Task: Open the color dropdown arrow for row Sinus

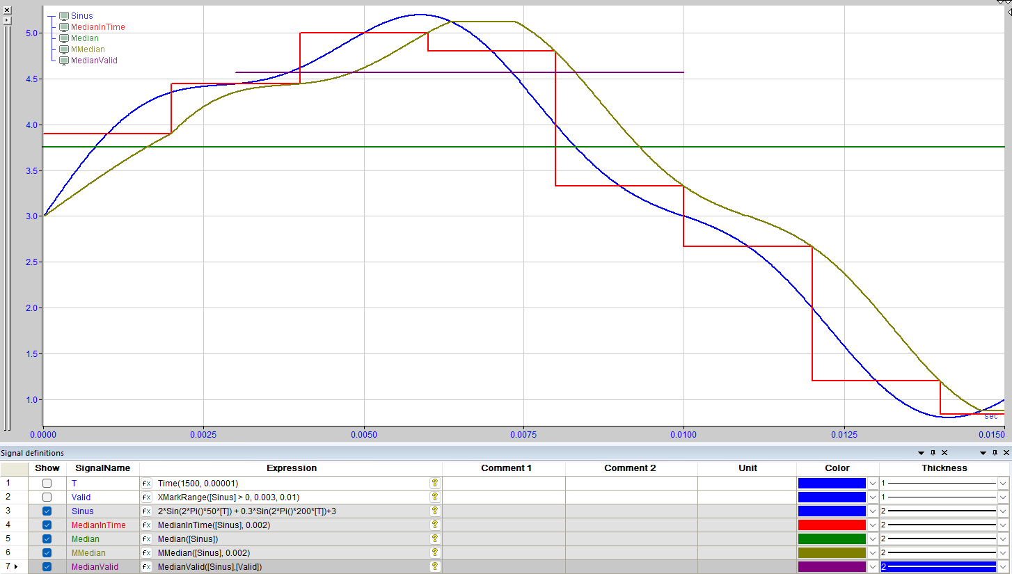Action: click(x=873, y=511)
